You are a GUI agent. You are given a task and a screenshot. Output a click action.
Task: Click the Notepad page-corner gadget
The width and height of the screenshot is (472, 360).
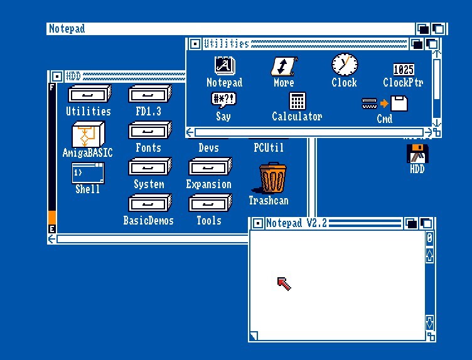tap(254, 336)
